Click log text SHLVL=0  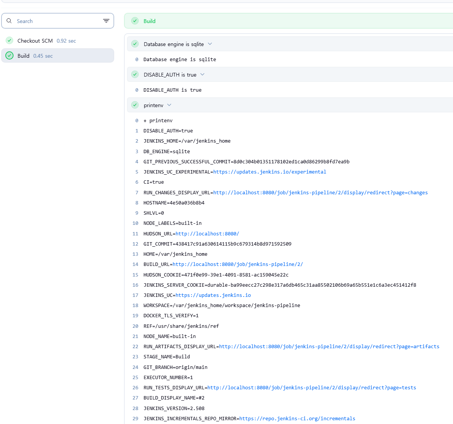point(154,213)
